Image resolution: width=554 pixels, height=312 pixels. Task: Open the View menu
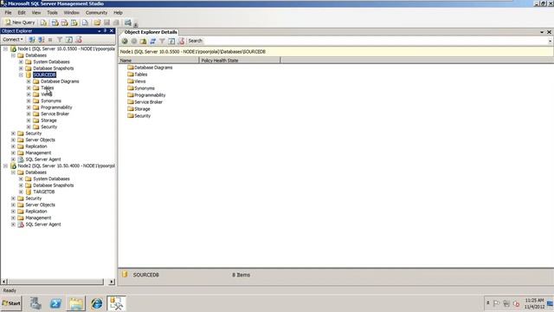(x=36, y=13)
